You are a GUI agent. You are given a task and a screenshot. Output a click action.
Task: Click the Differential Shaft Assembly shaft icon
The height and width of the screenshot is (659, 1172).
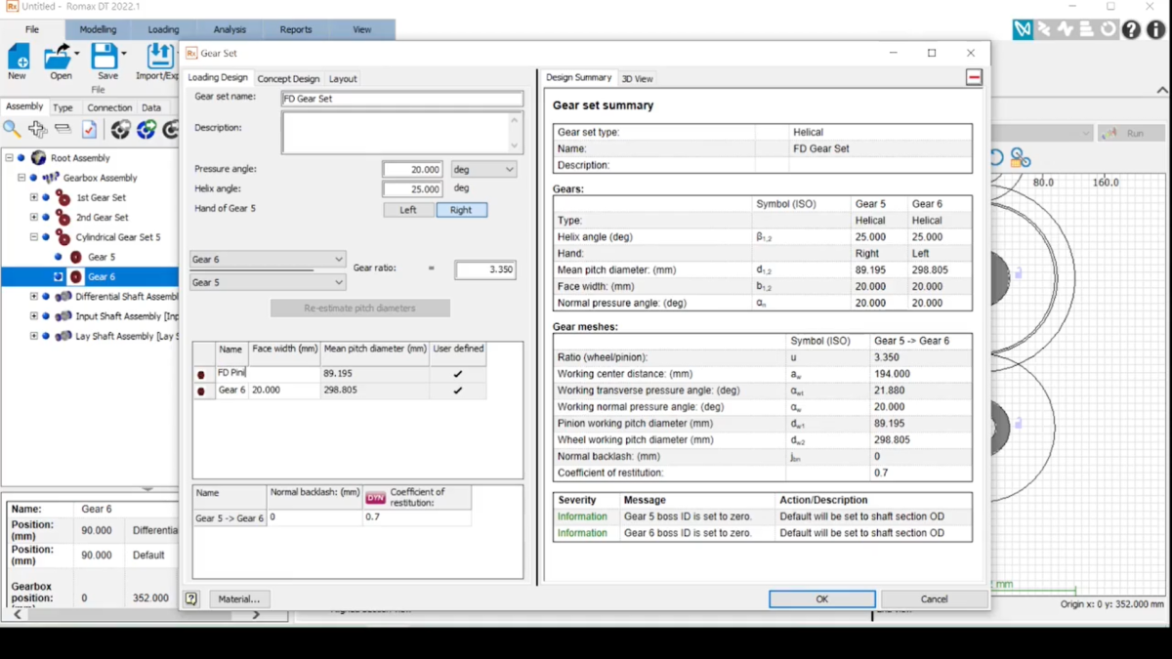coord(63,297)
